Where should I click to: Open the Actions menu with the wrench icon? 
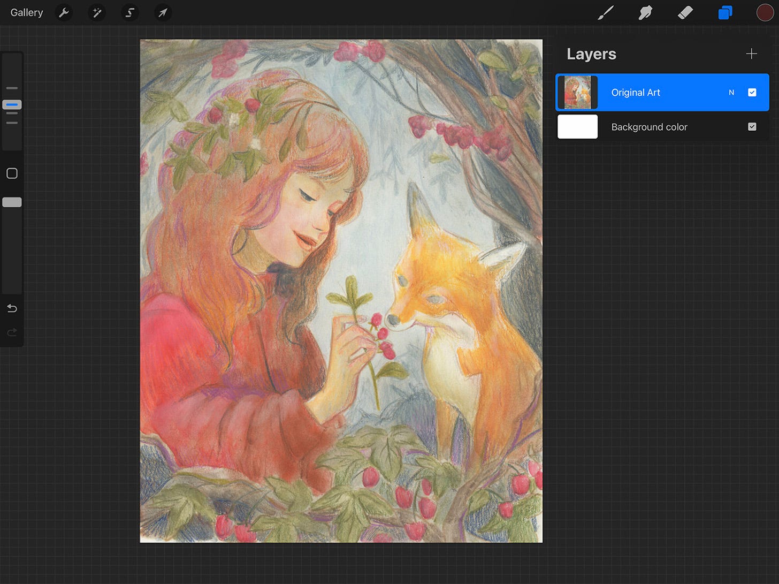click(x=64, y=12)
